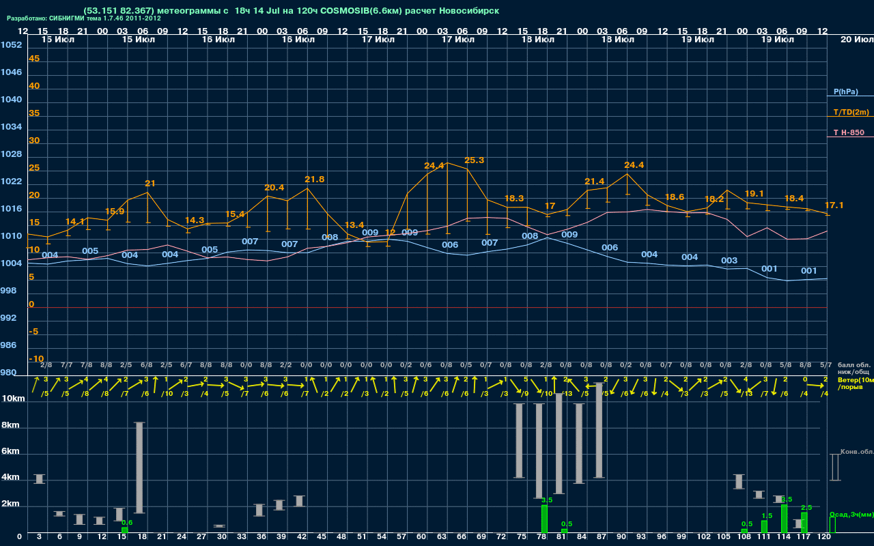Click the 1046 pressure axis label
The image size is (874, 546).
click(x=11, y=72)
